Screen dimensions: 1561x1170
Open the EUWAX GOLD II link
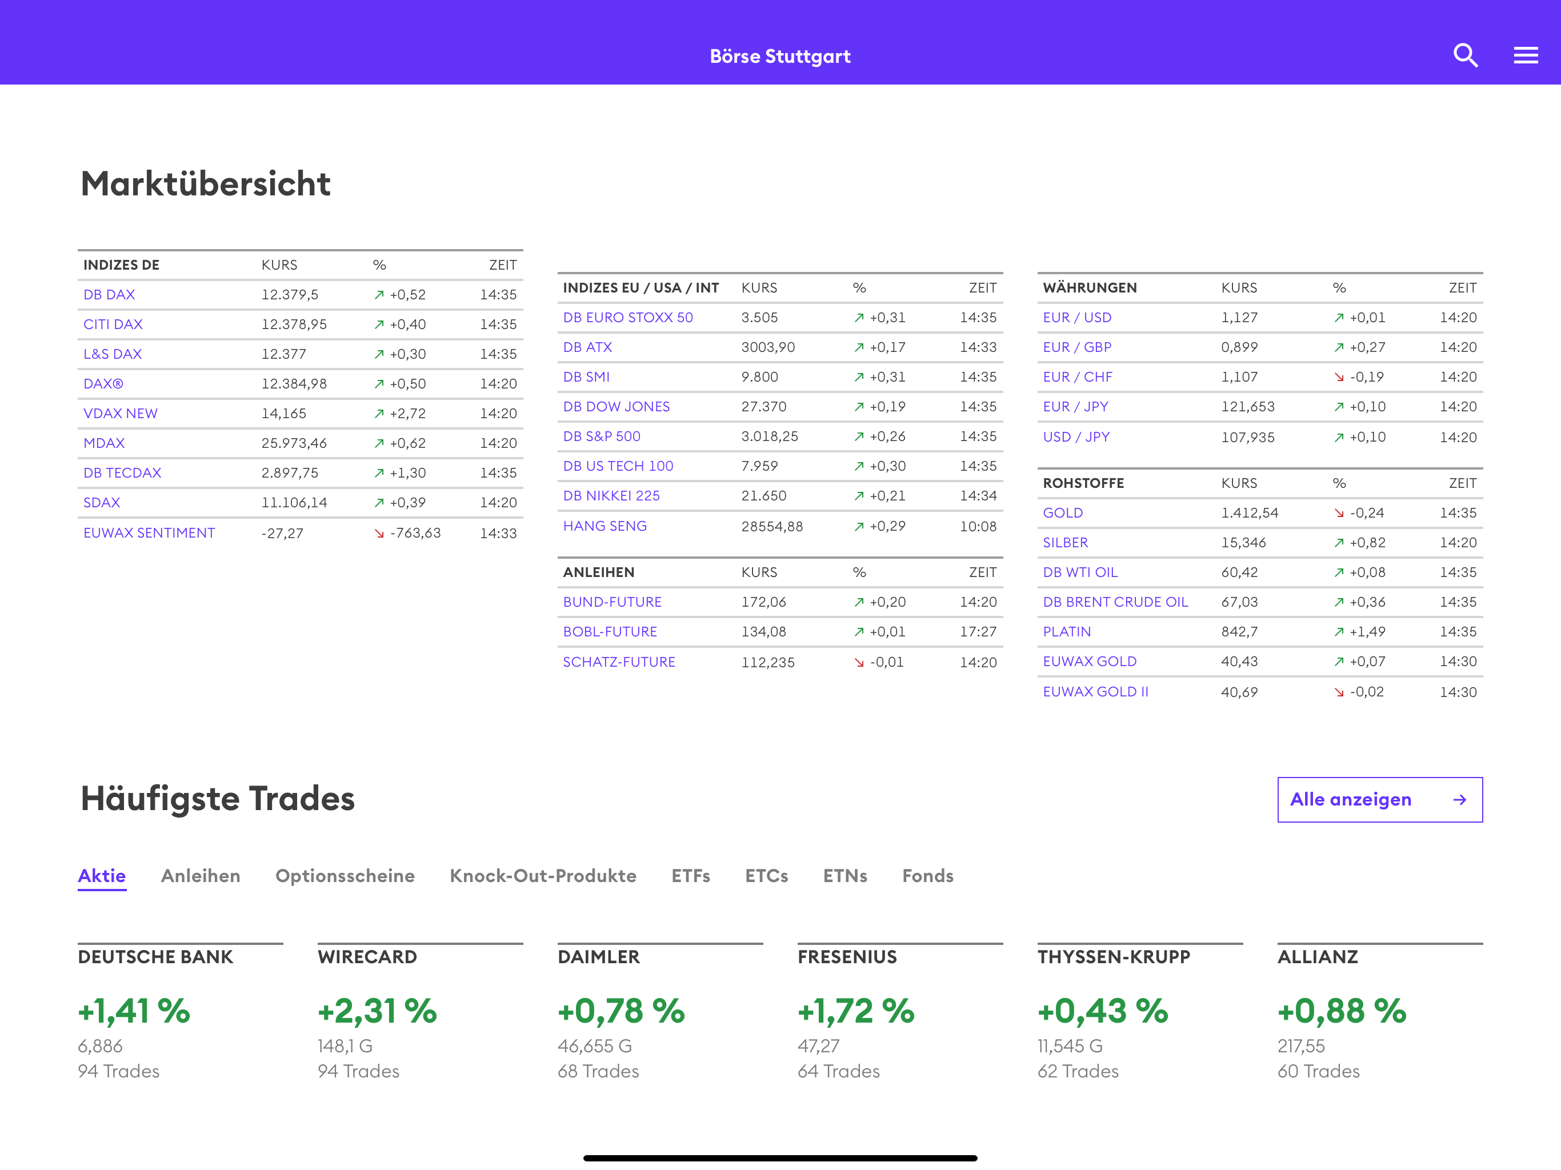point(1095,691)
